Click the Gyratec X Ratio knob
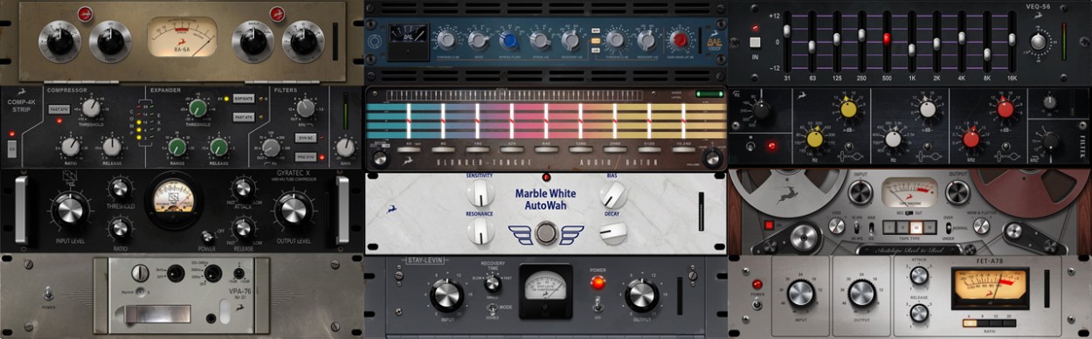This screenshot has width=1092, height=339. coord(121,228)
